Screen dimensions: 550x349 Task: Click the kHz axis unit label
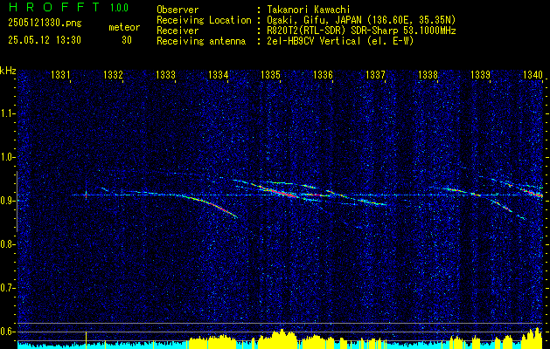[x=8, y=71]
